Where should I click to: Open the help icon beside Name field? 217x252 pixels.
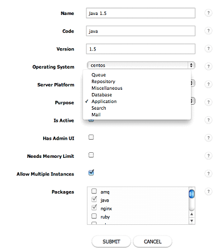click(x=208, y=13)
